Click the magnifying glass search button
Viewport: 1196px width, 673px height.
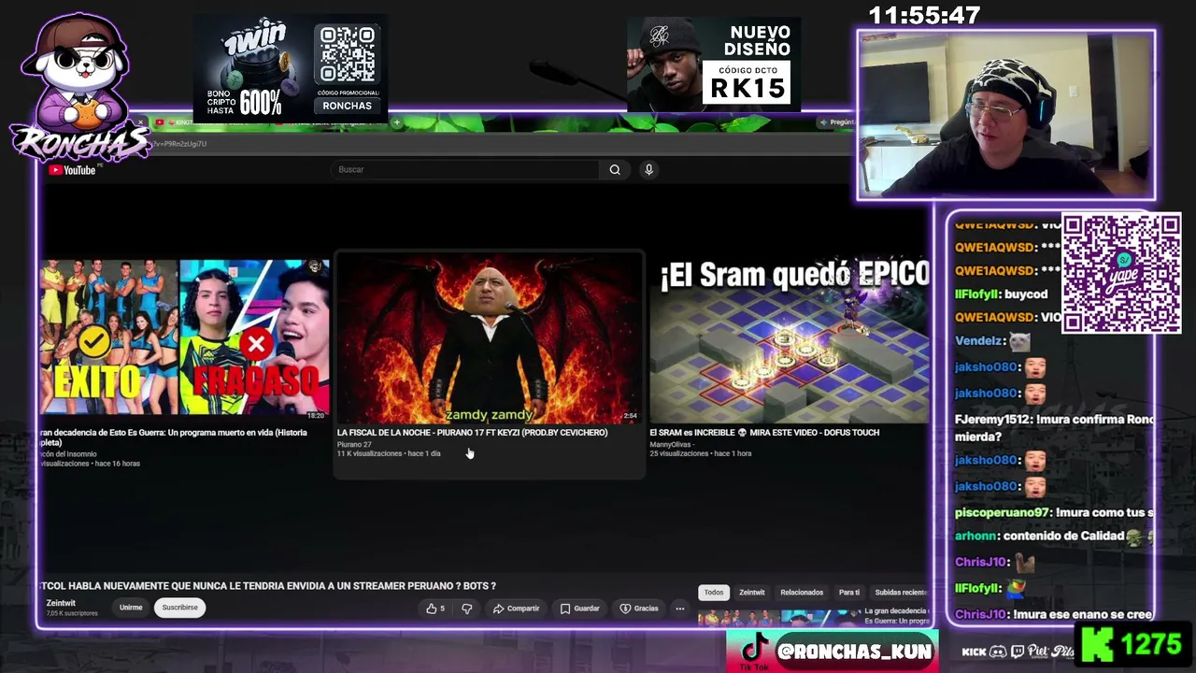[615, 169]
